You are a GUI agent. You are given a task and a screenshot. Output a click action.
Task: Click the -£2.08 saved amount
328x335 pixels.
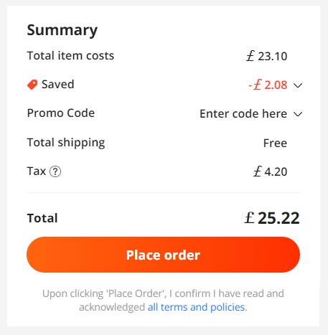[268, 85]
